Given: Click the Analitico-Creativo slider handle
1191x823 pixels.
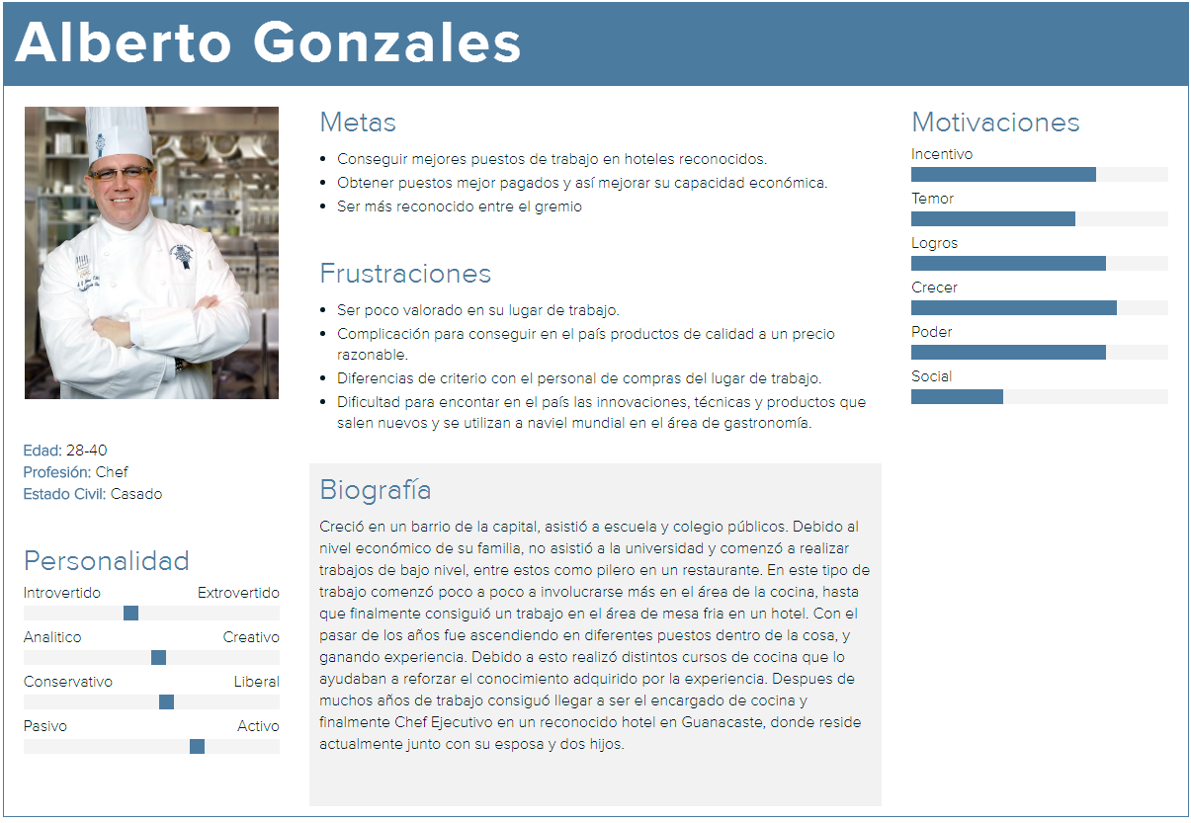Looking at the screenshot, I should (158, 658).
